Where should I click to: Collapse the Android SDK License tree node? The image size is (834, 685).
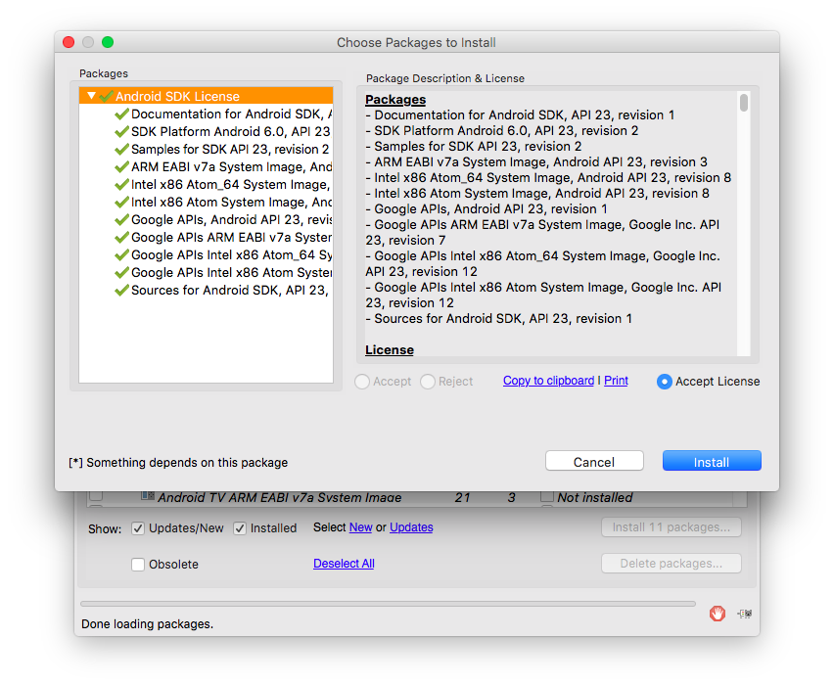click(x=91, y=97)
